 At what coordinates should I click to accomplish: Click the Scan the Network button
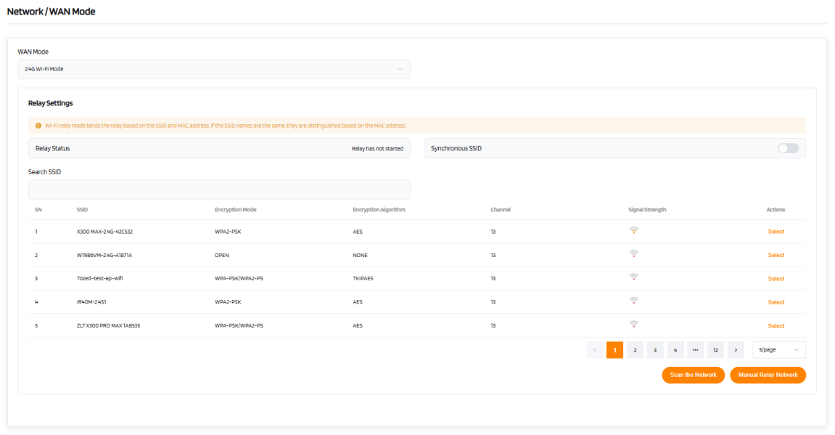[693, 375]
